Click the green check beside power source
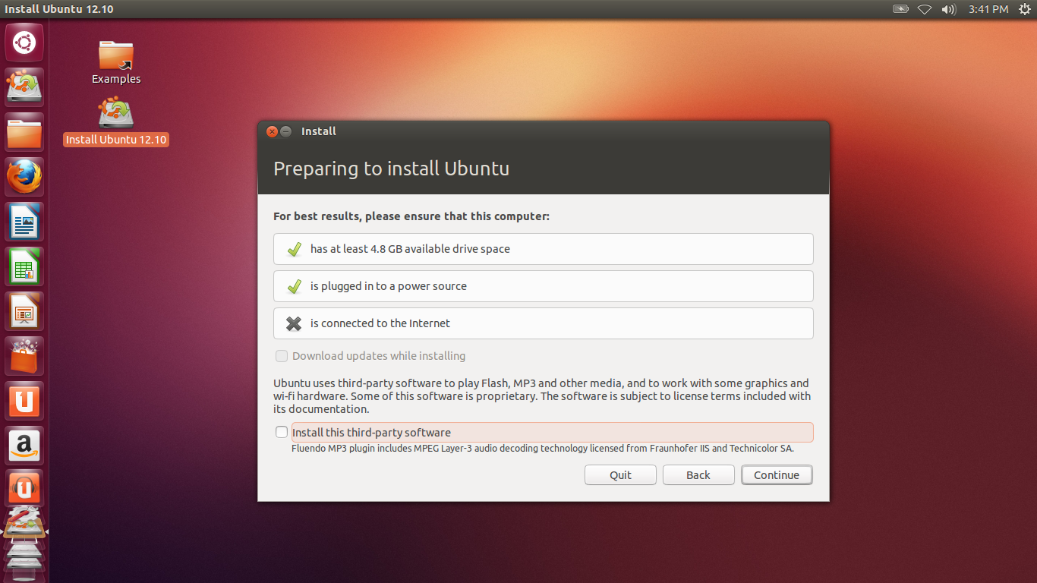The height and width of the screenshot is (583, 1037). (x=294, y=286)
